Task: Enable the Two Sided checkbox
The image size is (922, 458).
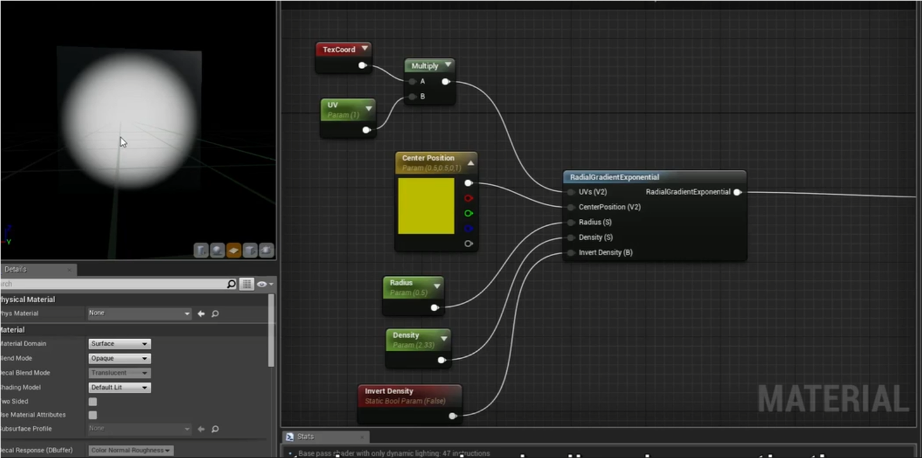Action: 93,402
